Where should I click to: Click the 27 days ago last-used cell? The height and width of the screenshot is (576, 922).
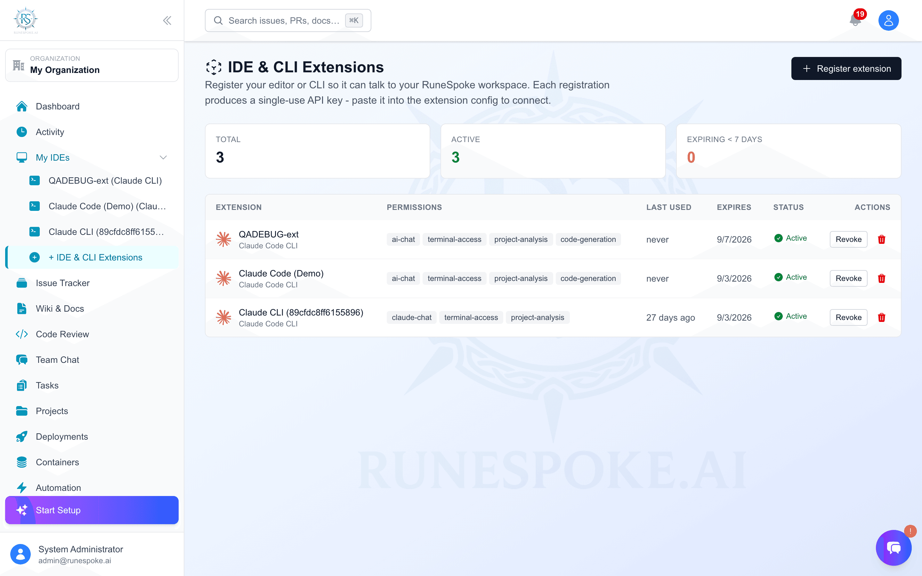(x=670, y=317)
